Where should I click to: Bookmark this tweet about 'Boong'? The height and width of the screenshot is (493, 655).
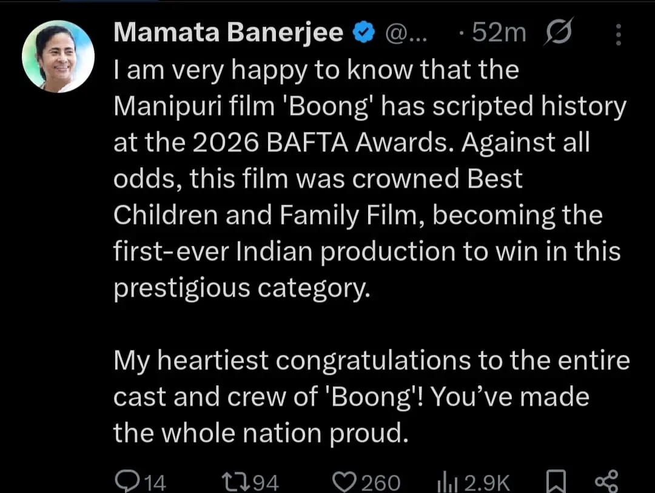pos(554,482)
